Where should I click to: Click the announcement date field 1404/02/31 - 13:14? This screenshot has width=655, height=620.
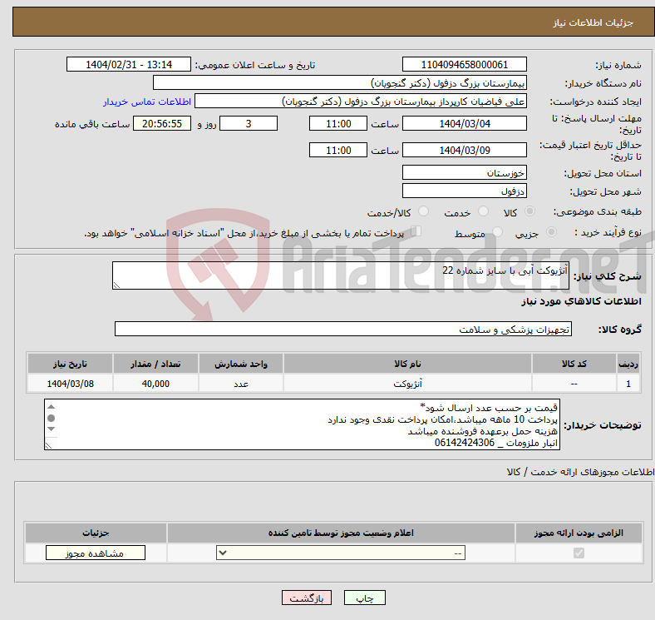tap(129, 64)
